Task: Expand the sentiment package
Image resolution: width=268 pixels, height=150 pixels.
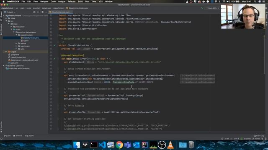Action: (x=16, y=46)
